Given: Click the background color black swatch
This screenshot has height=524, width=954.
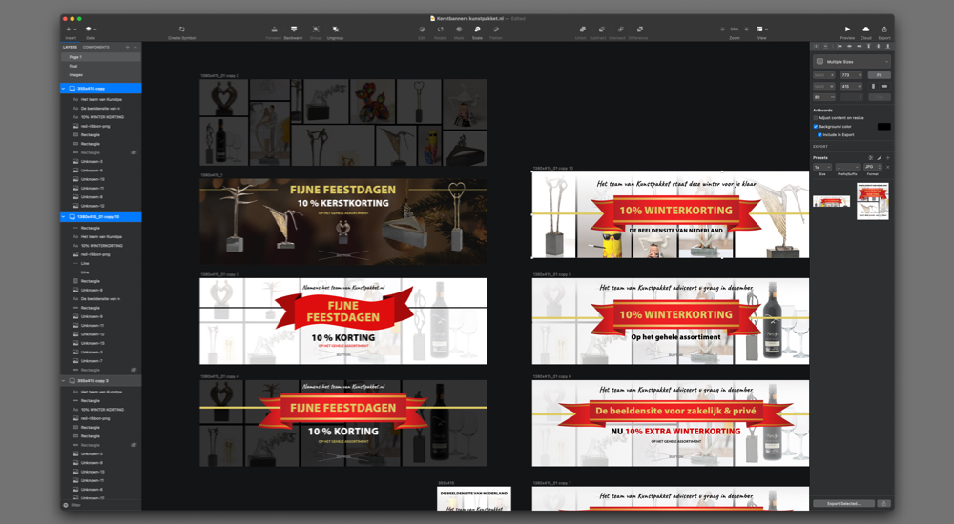Looking at the screenshot, I should click(884, 127).
